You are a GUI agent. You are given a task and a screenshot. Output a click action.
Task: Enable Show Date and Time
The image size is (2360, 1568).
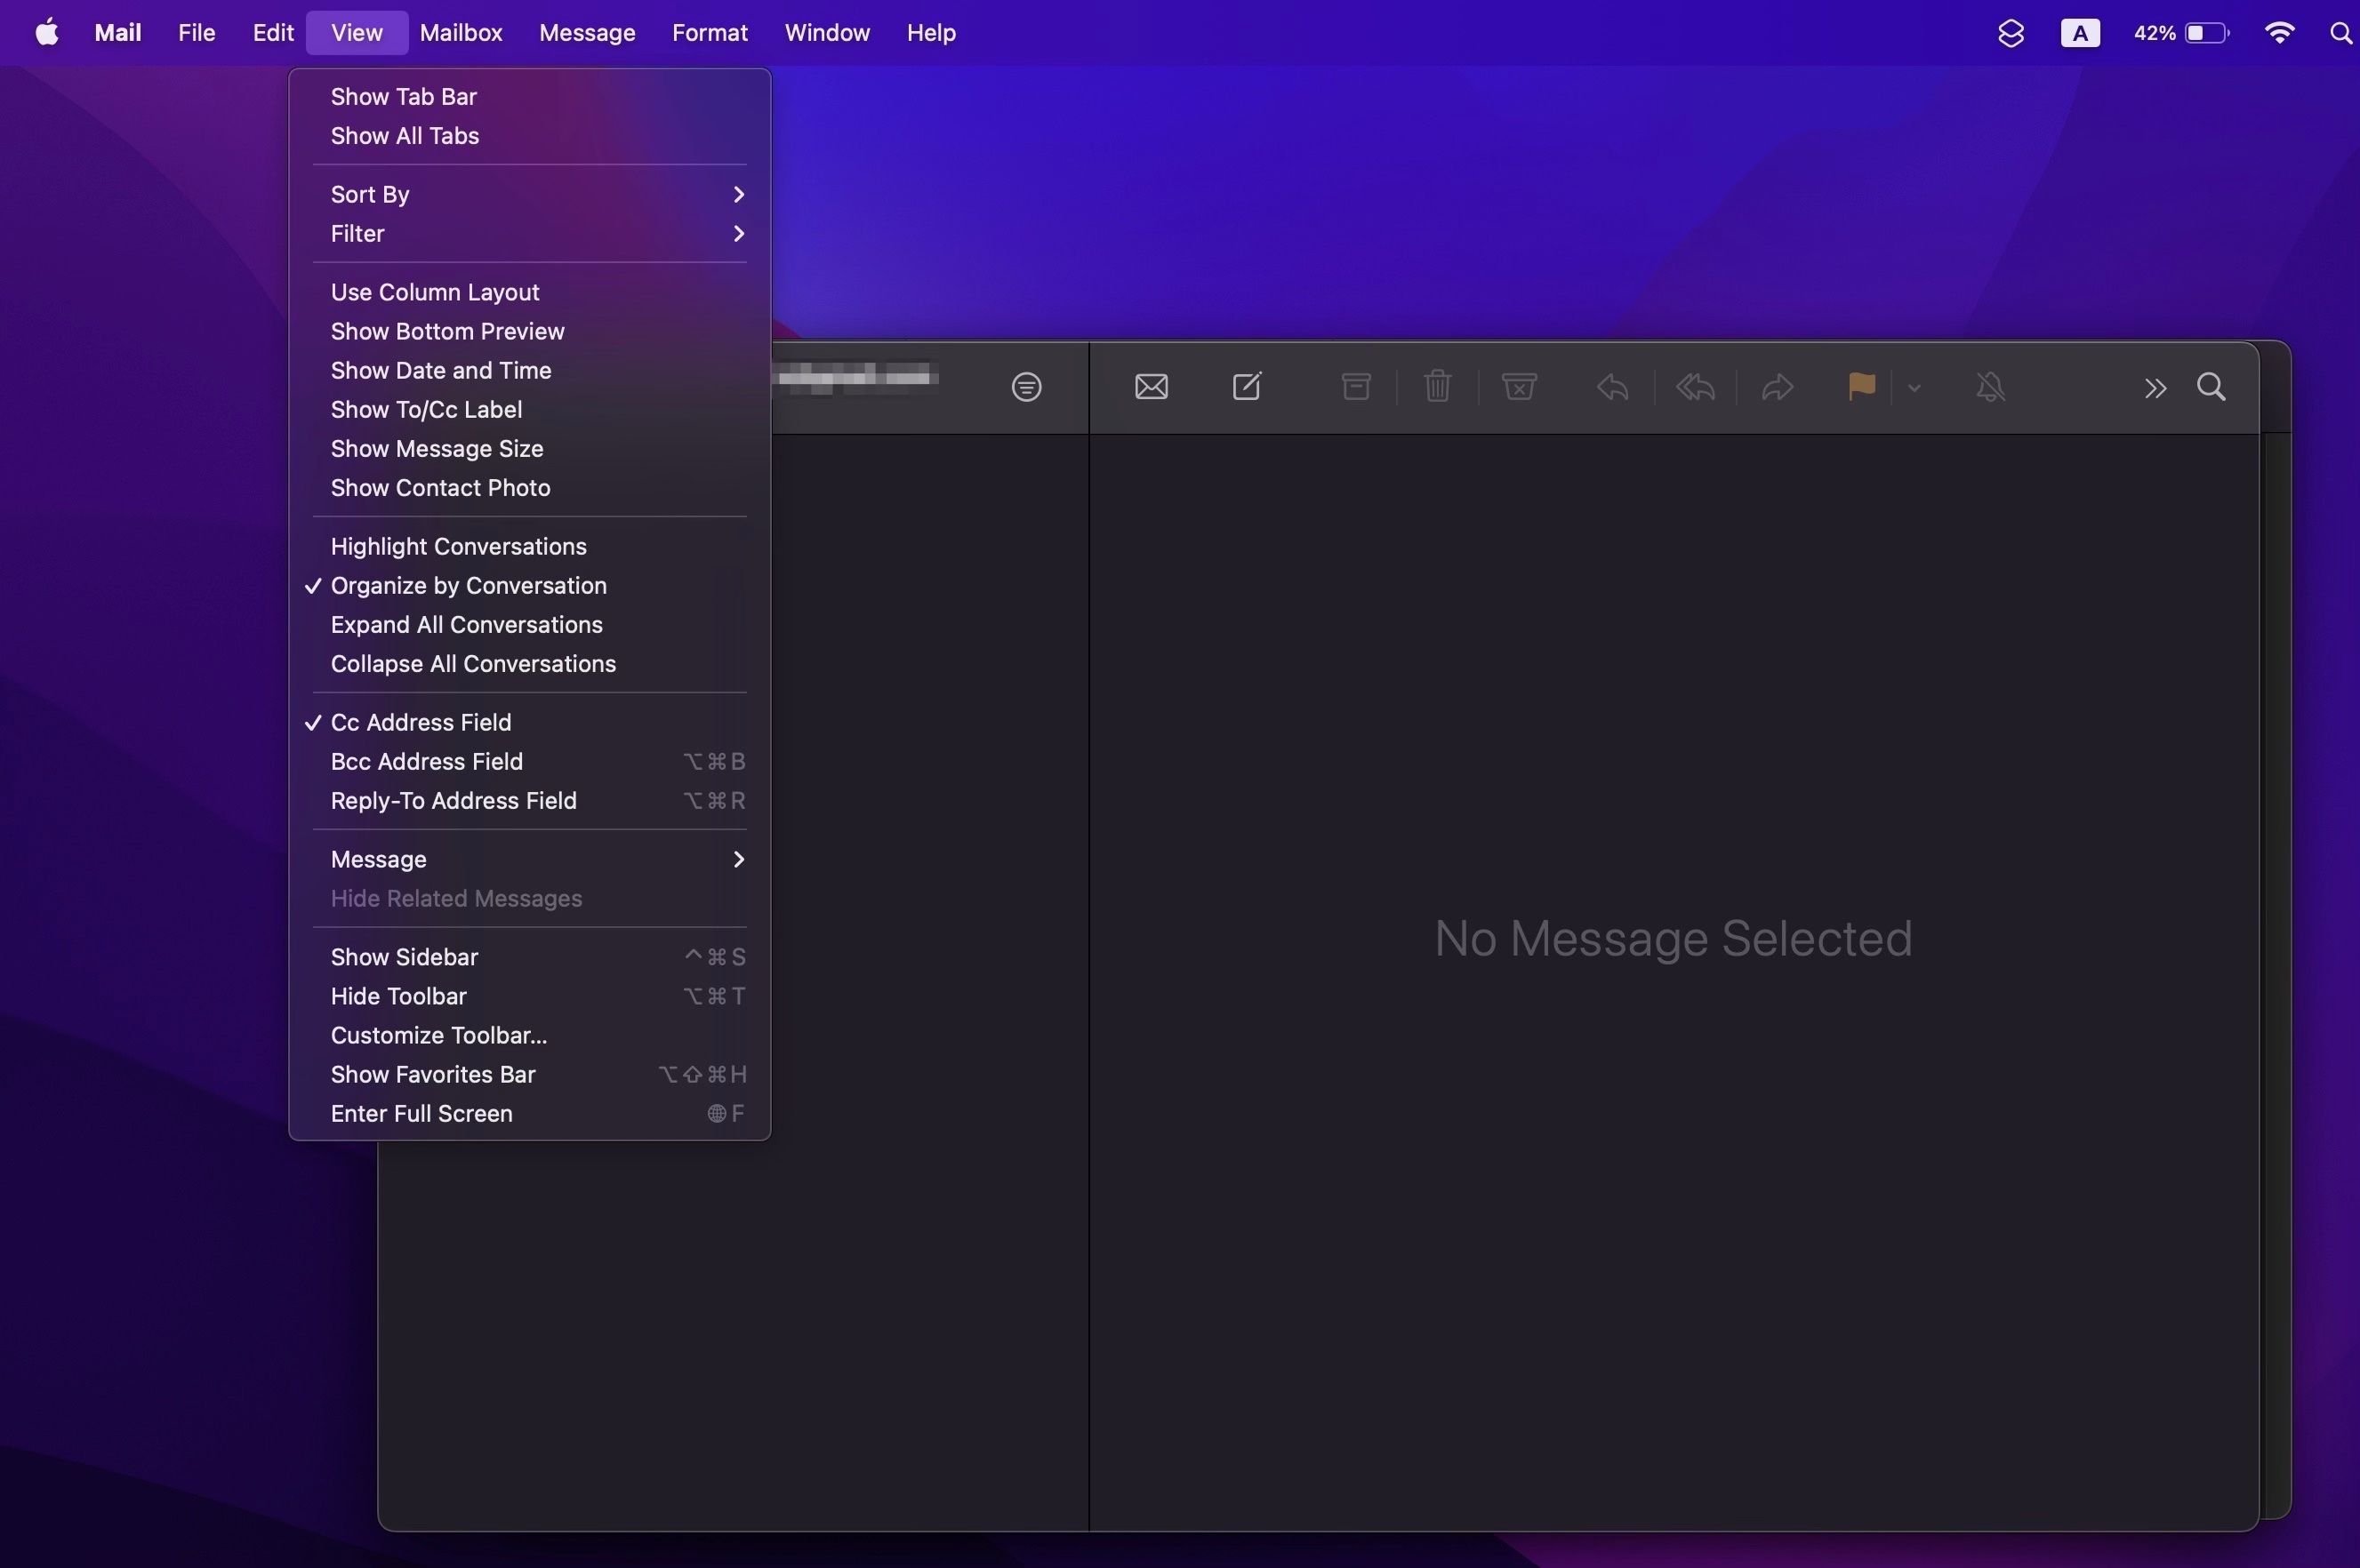(440, 370)
